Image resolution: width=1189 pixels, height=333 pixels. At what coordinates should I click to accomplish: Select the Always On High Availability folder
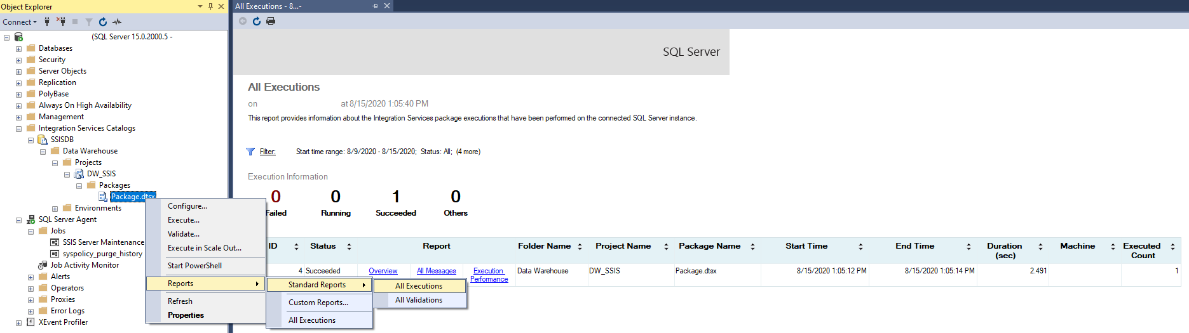click(85, 105)
